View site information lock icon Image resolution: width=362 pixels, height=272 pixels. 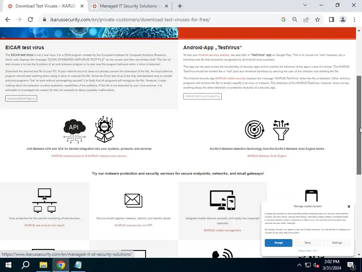point(45,20)
